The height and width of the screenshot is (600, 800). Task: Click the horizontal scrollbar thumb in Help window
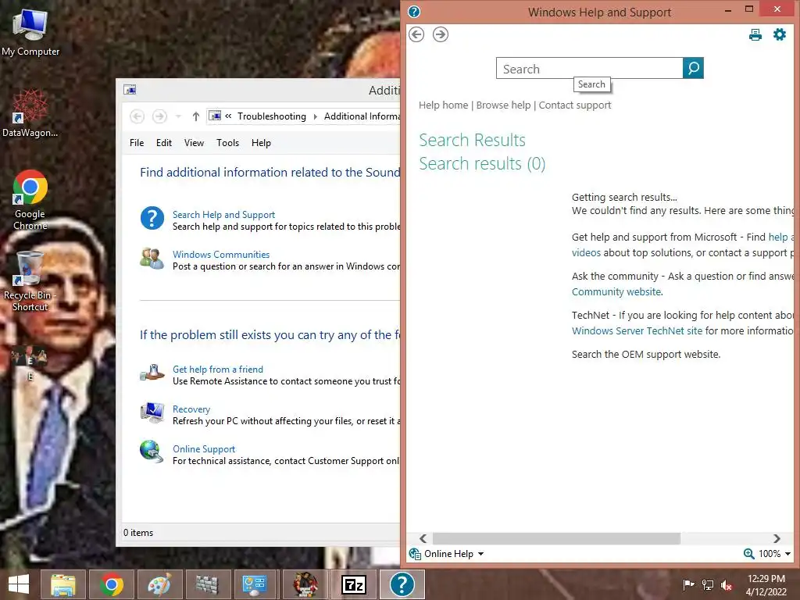click(x=556, y=538)
